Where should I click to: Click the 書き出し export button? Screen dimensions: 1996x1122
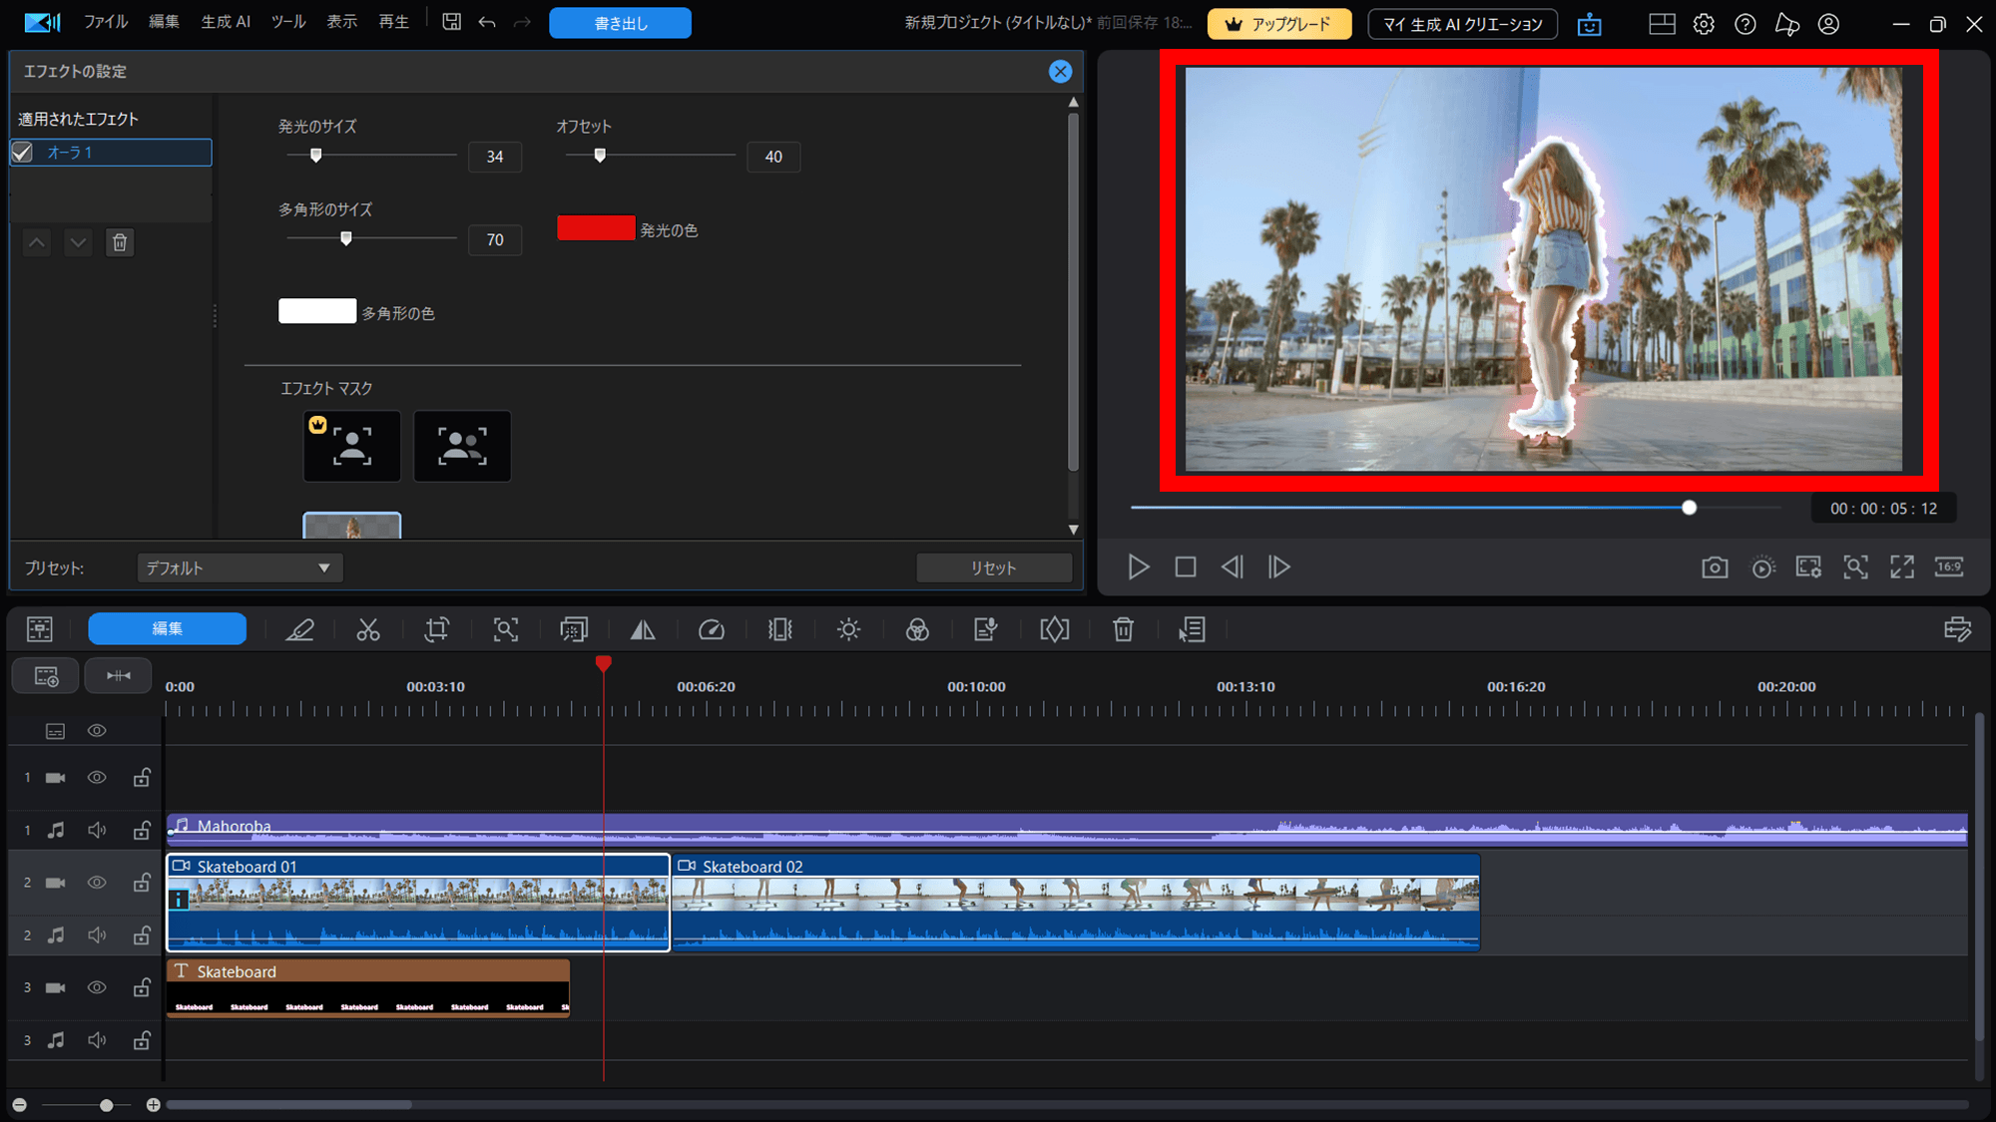point(620,23)
